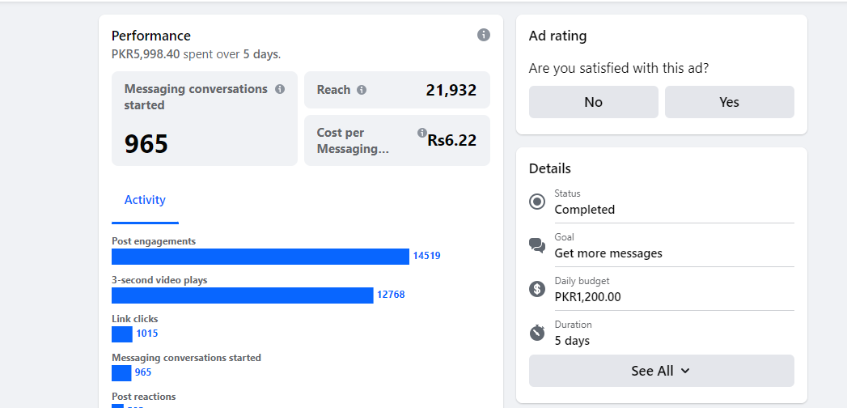Click the 14519 post engagements value
The width and height of the screenshot is (847, 408).
pos(426,256)
